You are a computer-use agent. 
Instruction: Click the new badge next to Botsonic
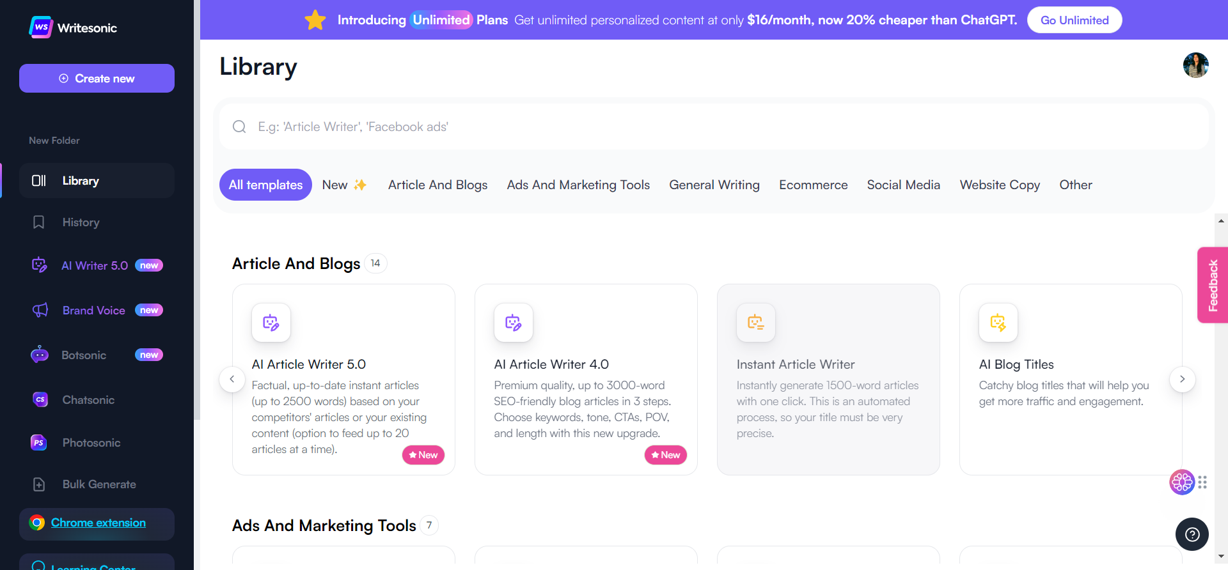tap(149, 355)
